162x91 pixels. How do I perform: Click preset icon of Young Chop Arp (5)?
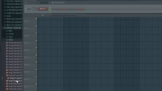(7, 54)
